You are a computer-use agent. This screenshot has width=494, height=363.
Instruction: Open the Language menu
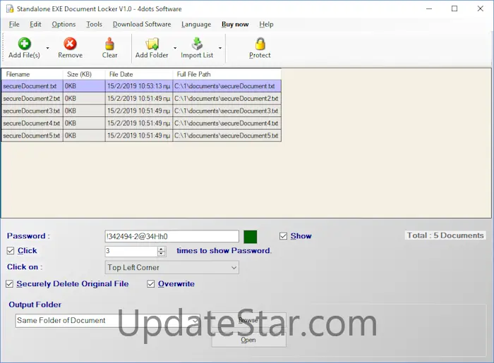pos(195,24)
